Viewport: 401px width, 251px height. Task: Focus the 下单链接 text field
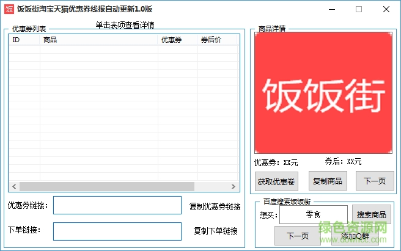click(x=117, y=231)
